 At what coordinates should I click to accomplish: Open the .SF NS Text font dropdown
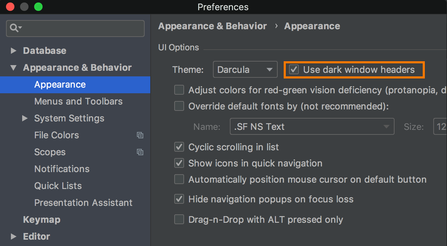312,127
